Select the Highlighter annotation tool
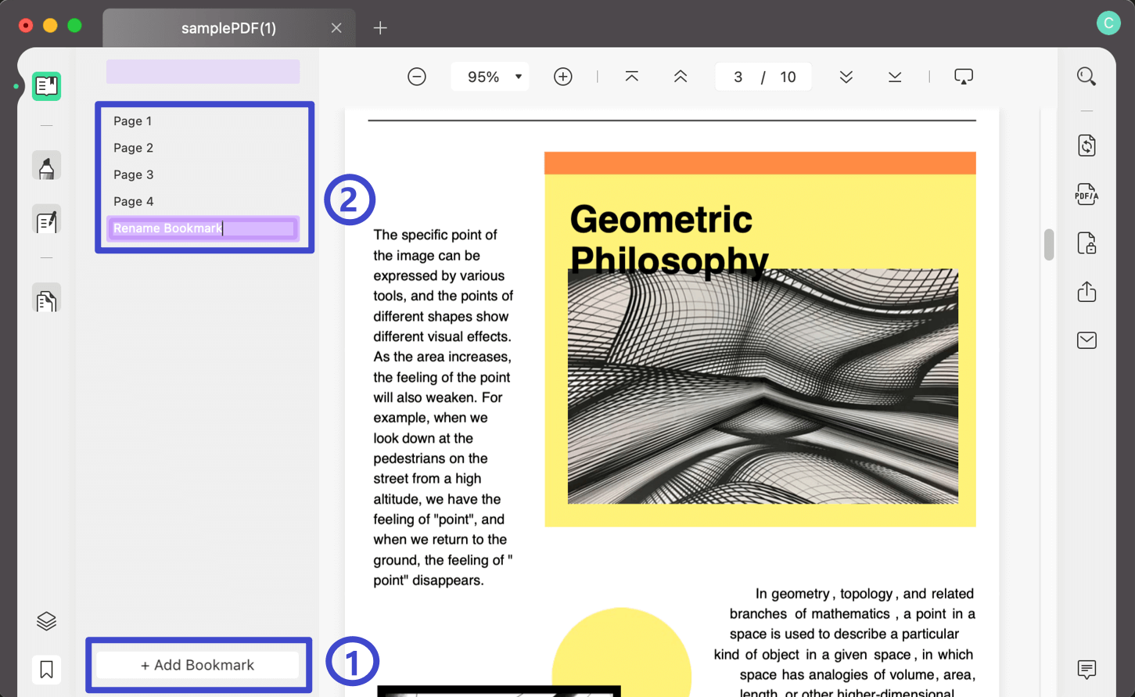This screenshot has width=1135, height=697. click(x=46, y=165)
